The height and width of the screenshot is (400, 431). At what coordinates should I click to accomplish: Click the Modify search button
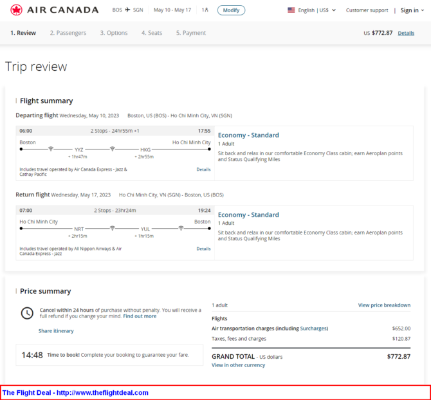click(x=231, y=10)
